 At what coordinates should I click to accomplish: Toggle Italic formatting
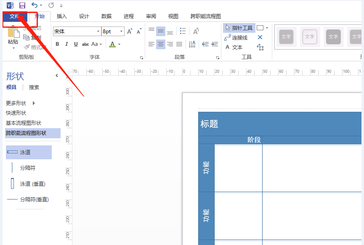click(66, 44)
